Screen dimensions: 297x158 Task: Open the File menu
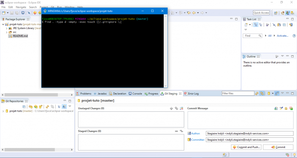(3, 7)
